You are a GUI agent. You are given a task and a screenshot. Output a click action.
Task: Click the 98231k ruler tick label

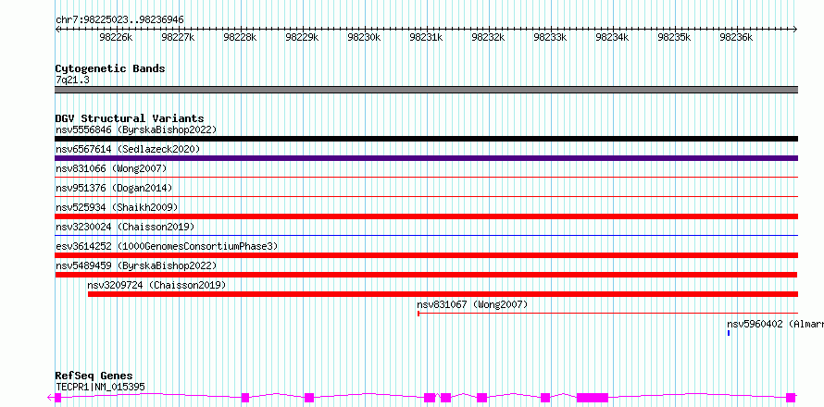pyautogui.click(x=426, y=37)
